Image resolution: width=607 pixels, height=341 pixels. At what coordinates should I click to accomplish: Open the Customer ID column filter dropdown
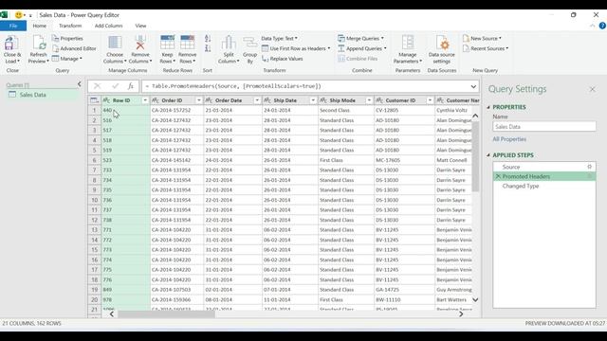430,100
